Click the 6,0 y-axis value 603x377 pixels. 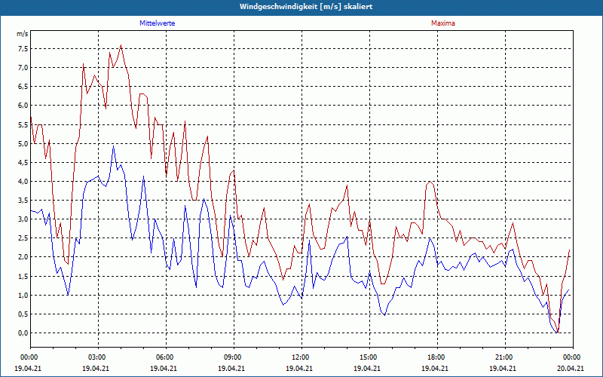click(23, 106)
